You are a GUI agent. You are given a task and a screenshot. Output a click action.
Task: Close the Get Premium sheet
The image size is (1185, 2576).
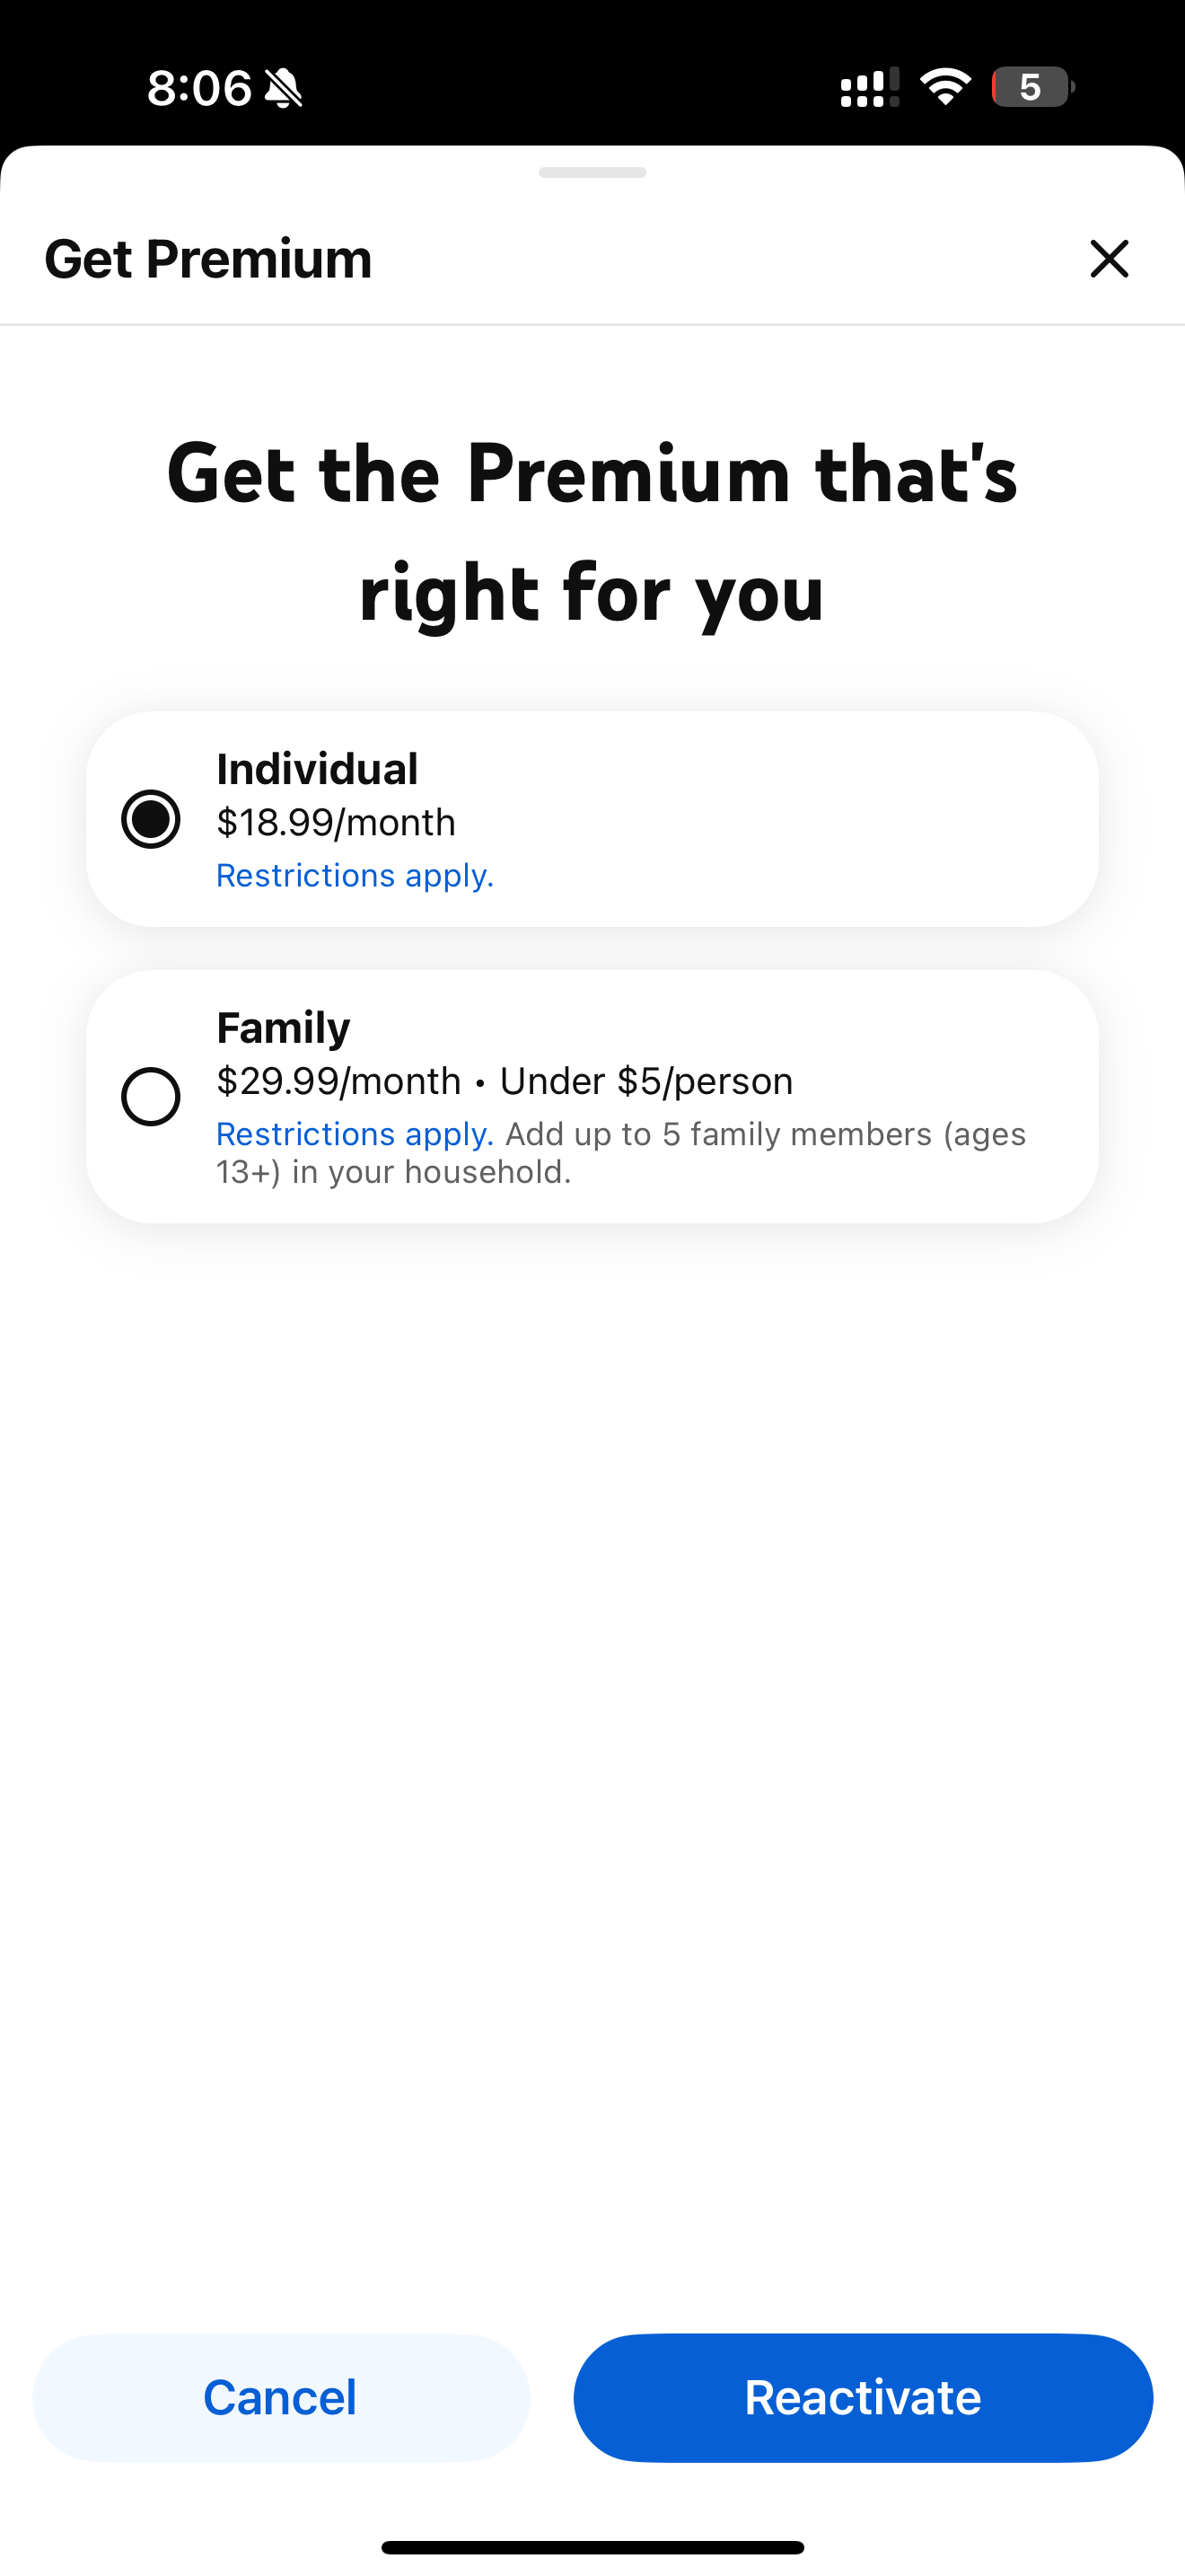(x=1108, y=259)
